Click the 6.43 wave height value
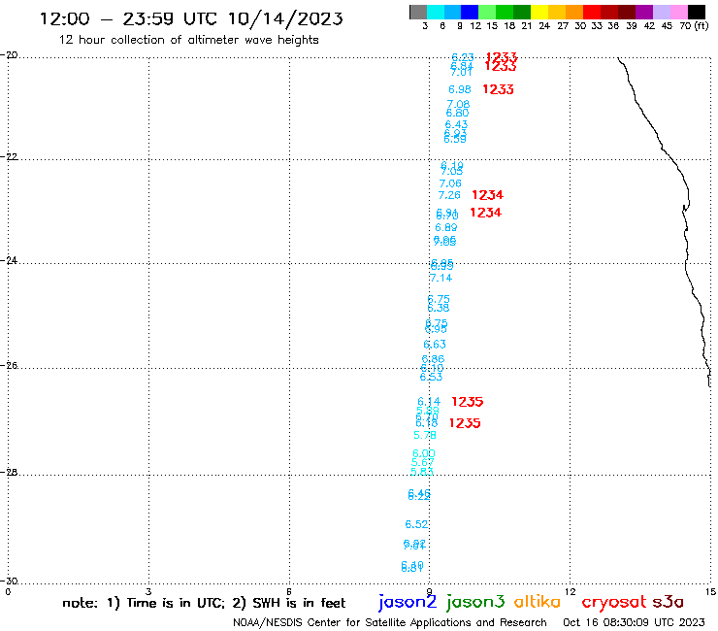 pos(456,124)
